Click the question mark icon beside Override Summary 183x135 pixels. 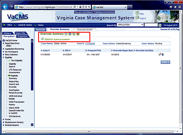point(66,34)
